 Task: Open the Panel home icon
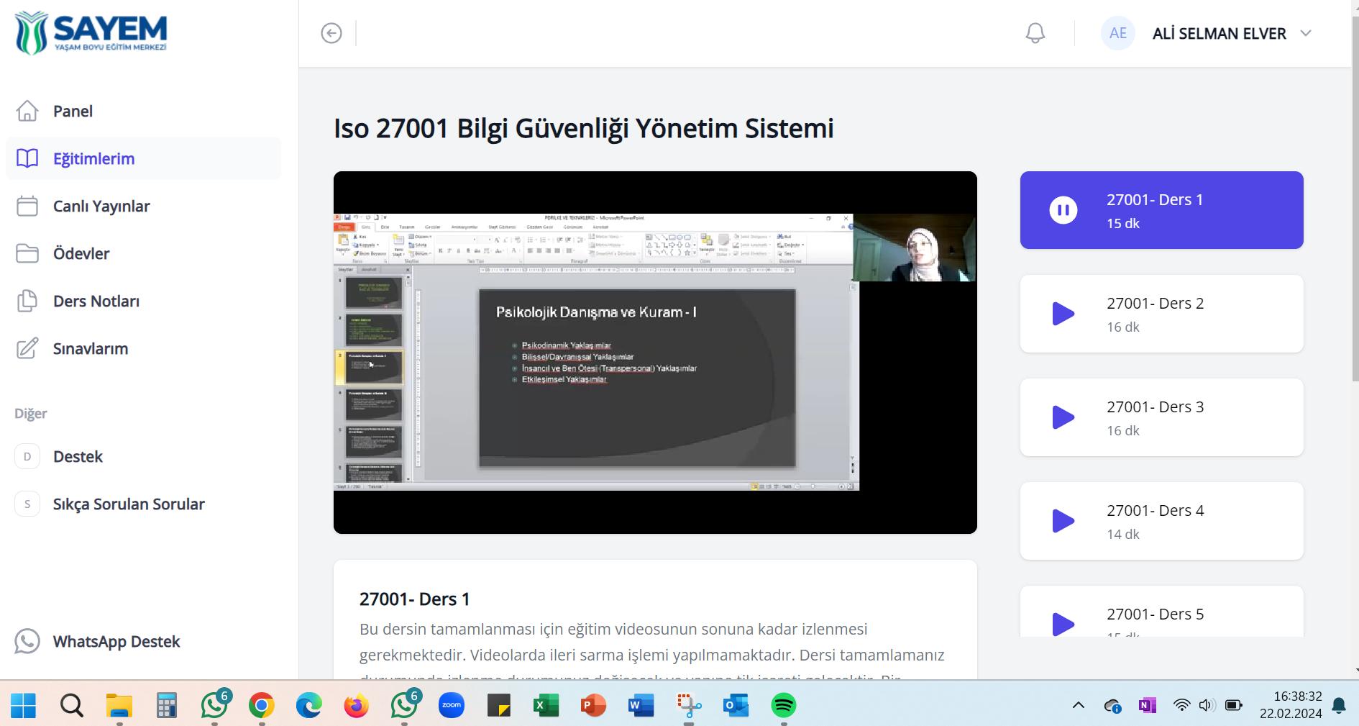pyautogui.click(x=27, y=111)
